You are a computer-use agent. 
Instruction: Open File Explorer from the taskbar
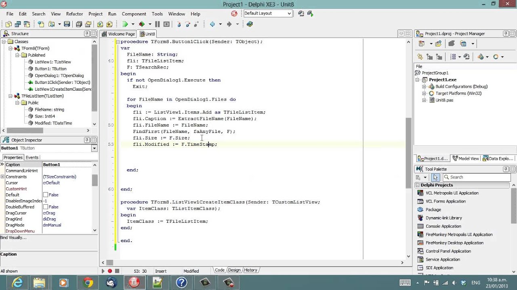pos(40,283)
